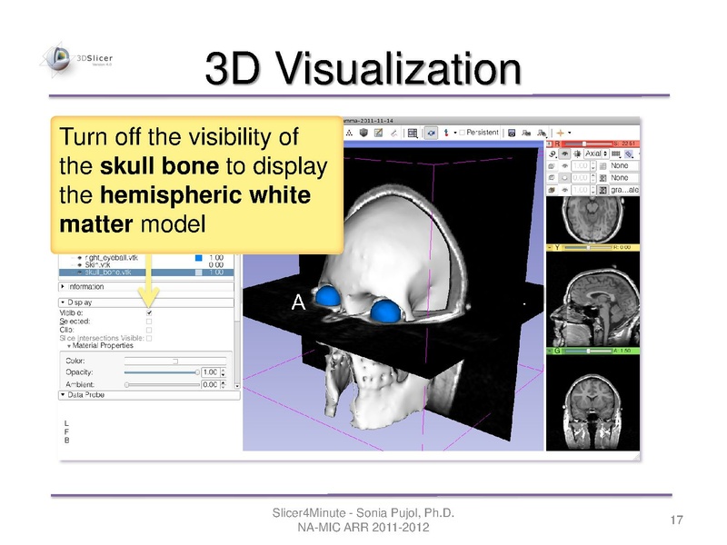The height and width of the screenshot is (545, 727).
Task: Toggle red slice eye visibility icon
Action: 566,154
